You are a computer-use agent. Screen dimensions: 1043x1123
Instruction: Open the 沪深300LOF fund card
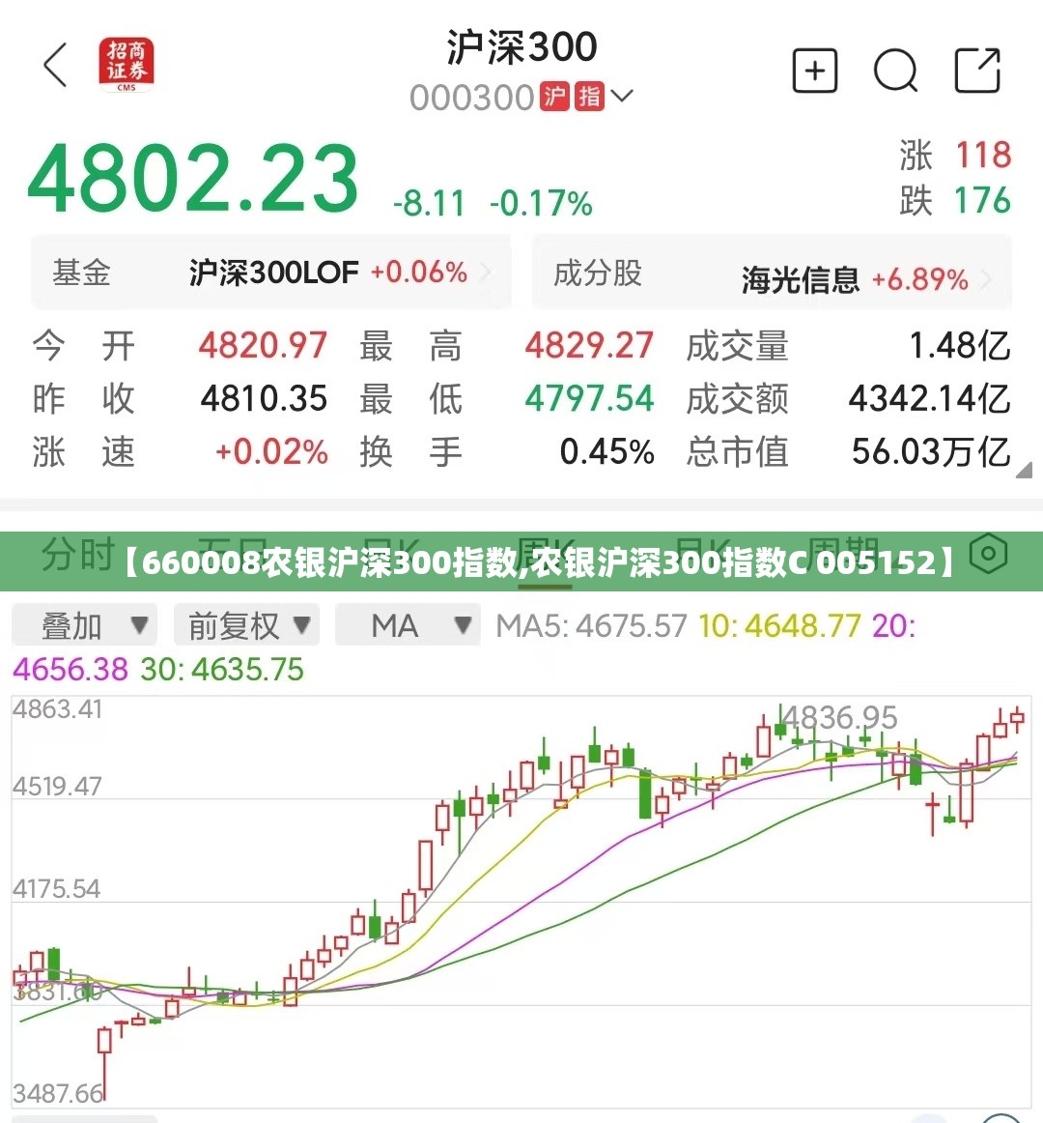tap(270, 273)
